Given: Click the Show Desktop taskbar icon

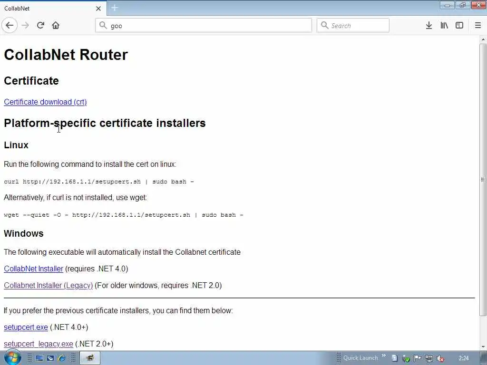Looking at the screenshot, I should (39, 358).
